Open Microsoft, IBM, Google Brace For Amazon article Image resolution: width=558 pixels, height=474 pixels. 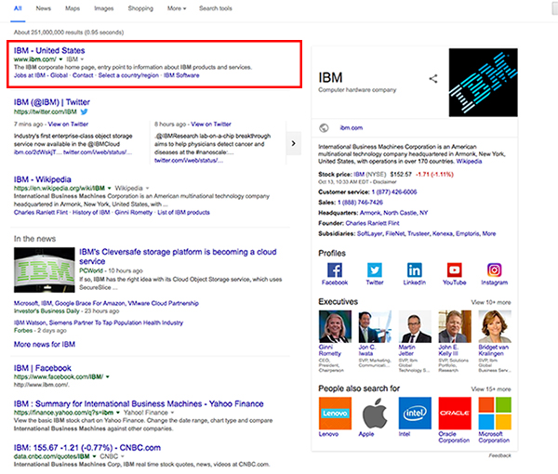click(x=106, y=303)
